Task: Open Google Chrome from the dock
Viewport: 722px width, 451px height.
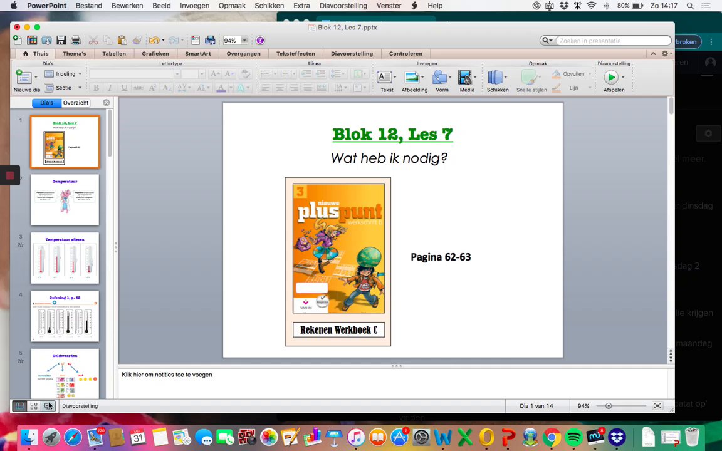Action: (552, 437)
